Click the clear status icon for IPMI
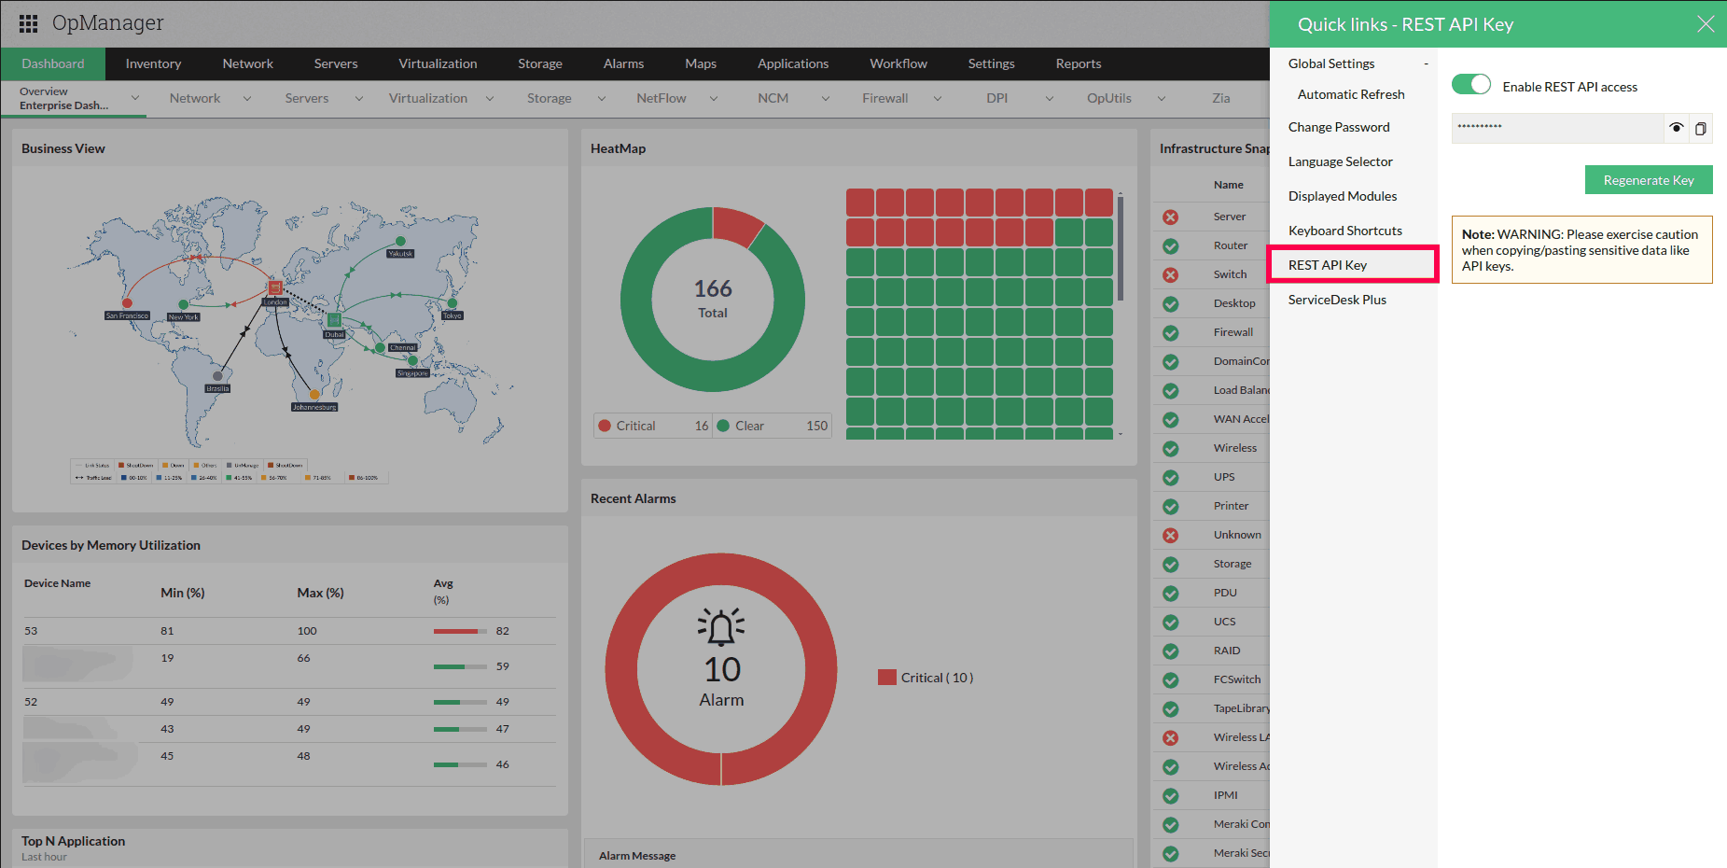Screen dimensions: 1727x868 [1170, 796]
